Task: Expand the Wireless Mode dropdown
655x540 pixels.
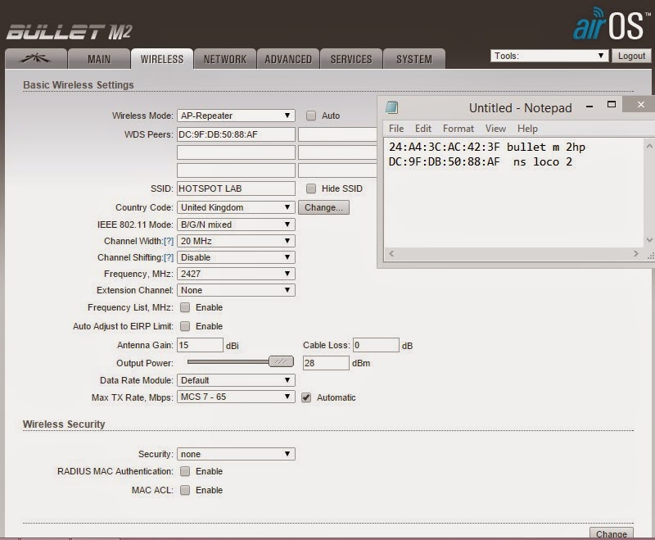Action: (236, 116)
